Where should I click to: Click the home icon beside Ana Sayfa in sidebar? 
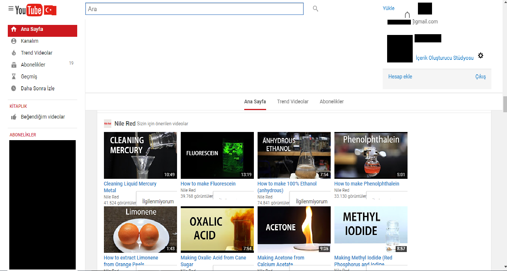tap(14, 29)
